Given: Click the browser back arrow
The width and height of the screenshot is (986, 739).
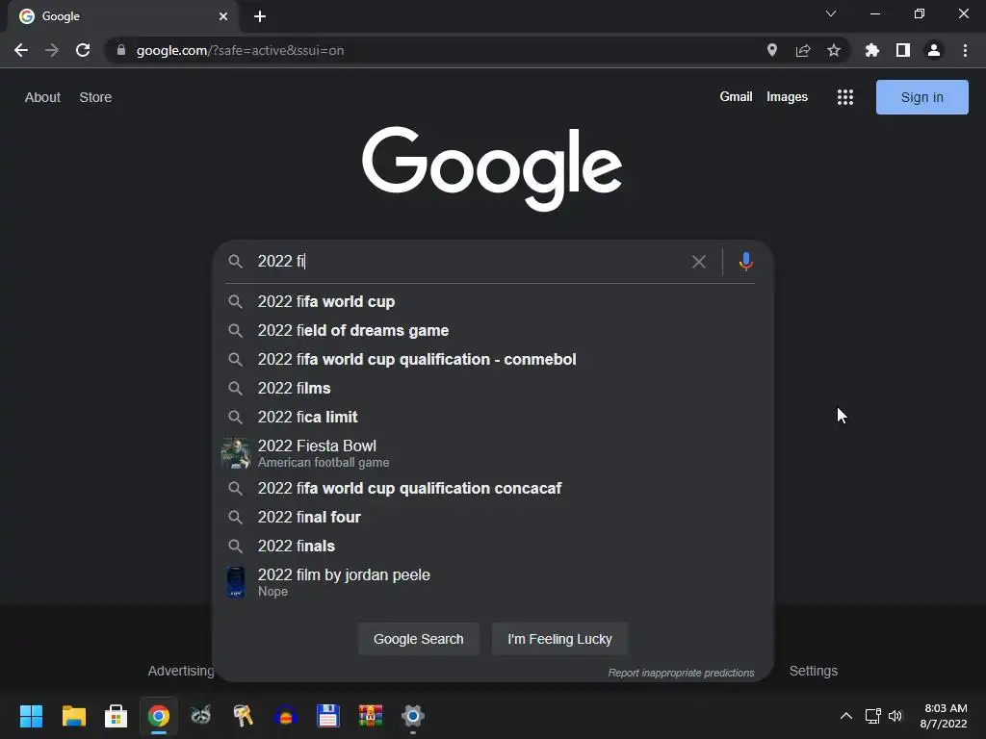Looking at the screenshot, I should coord(21,50).
